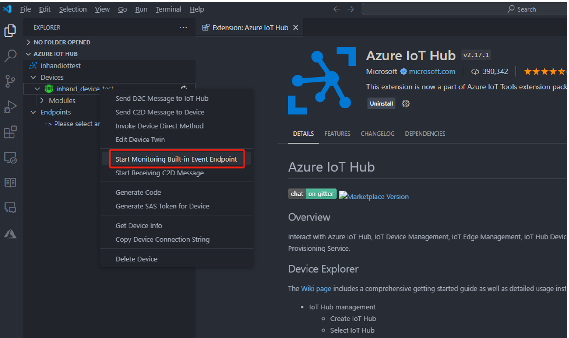Open Explorer more actions ellipsis
Screen dimensions: 569x338
click(183, 28)
